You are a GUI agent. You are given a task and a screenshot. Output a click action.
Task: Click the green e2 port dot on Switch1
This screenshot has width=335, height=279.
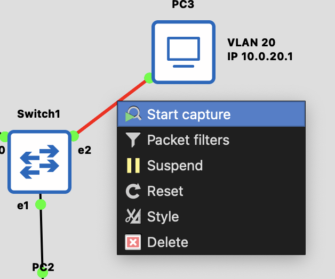pyautogui.click(x=74, y=136)
